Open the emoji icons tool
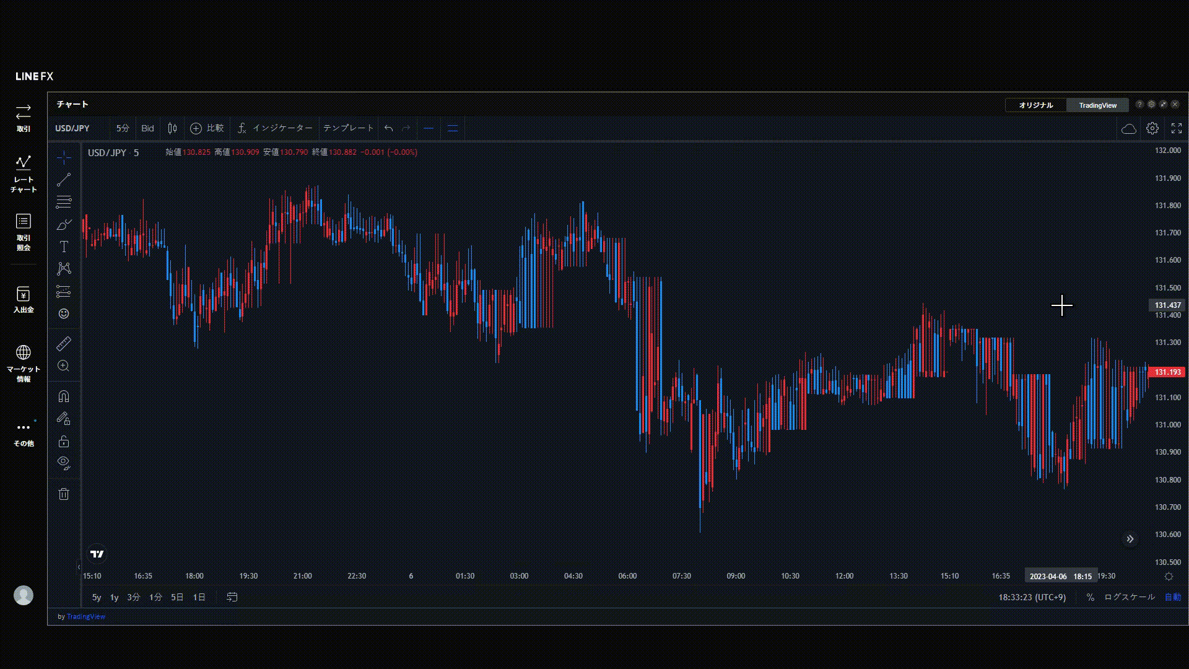This screenshot has width=1189, height=669. pos(64,313)
